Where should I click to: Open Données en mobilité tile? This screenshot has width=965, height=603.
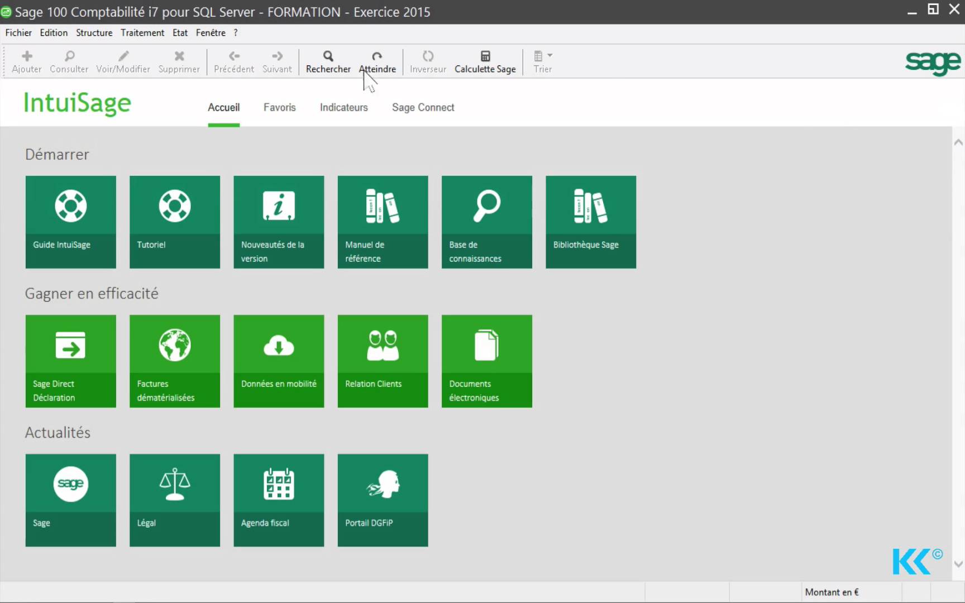(279, 361)
